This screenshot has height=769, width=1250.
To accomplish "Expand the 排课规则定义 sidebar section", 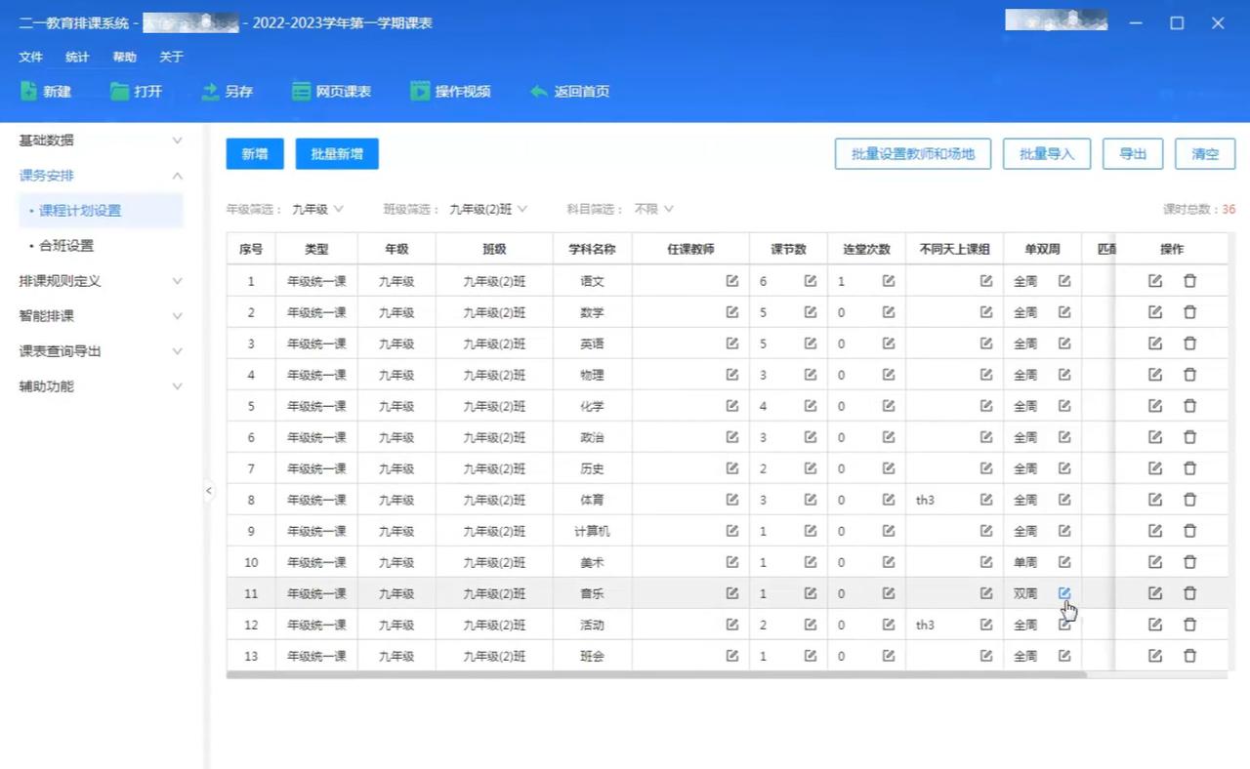I will pos(101,281).
